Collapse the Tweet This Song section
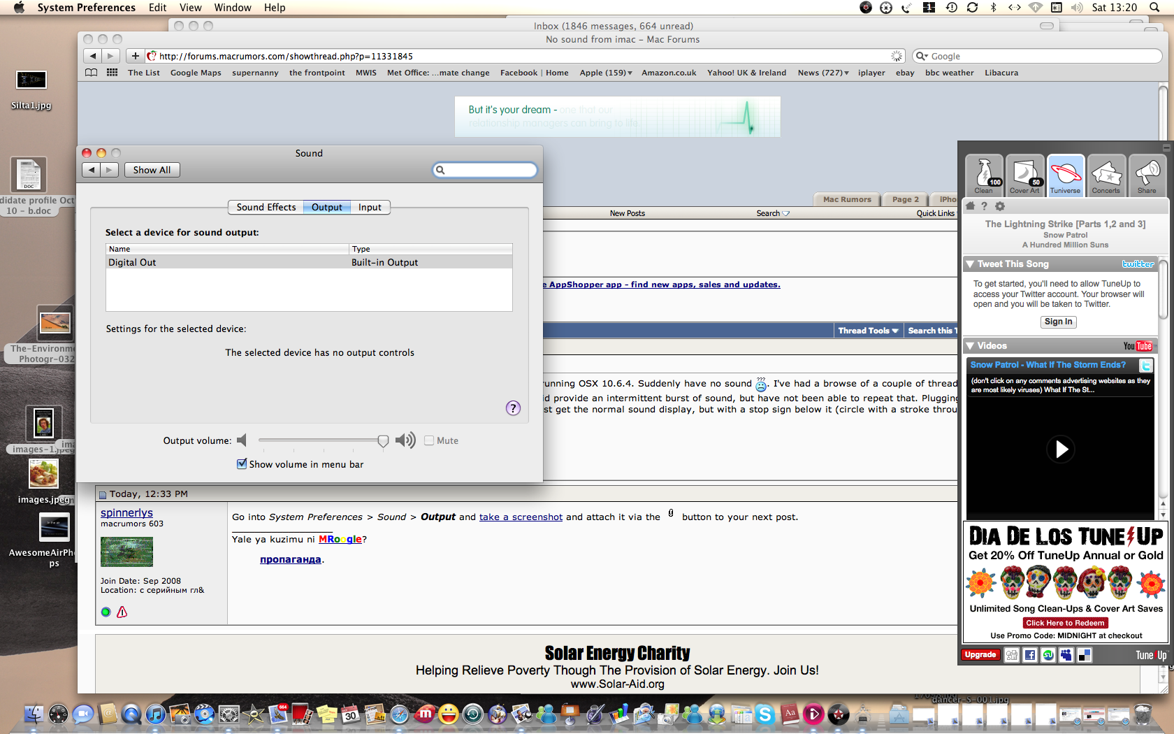The height and width of the screenshot is (734, 1174). coord(970,264)
